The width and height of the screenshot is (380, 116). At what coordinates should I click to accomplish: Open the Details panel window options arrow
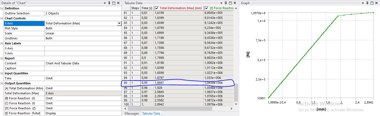click(x=105, y=3)
